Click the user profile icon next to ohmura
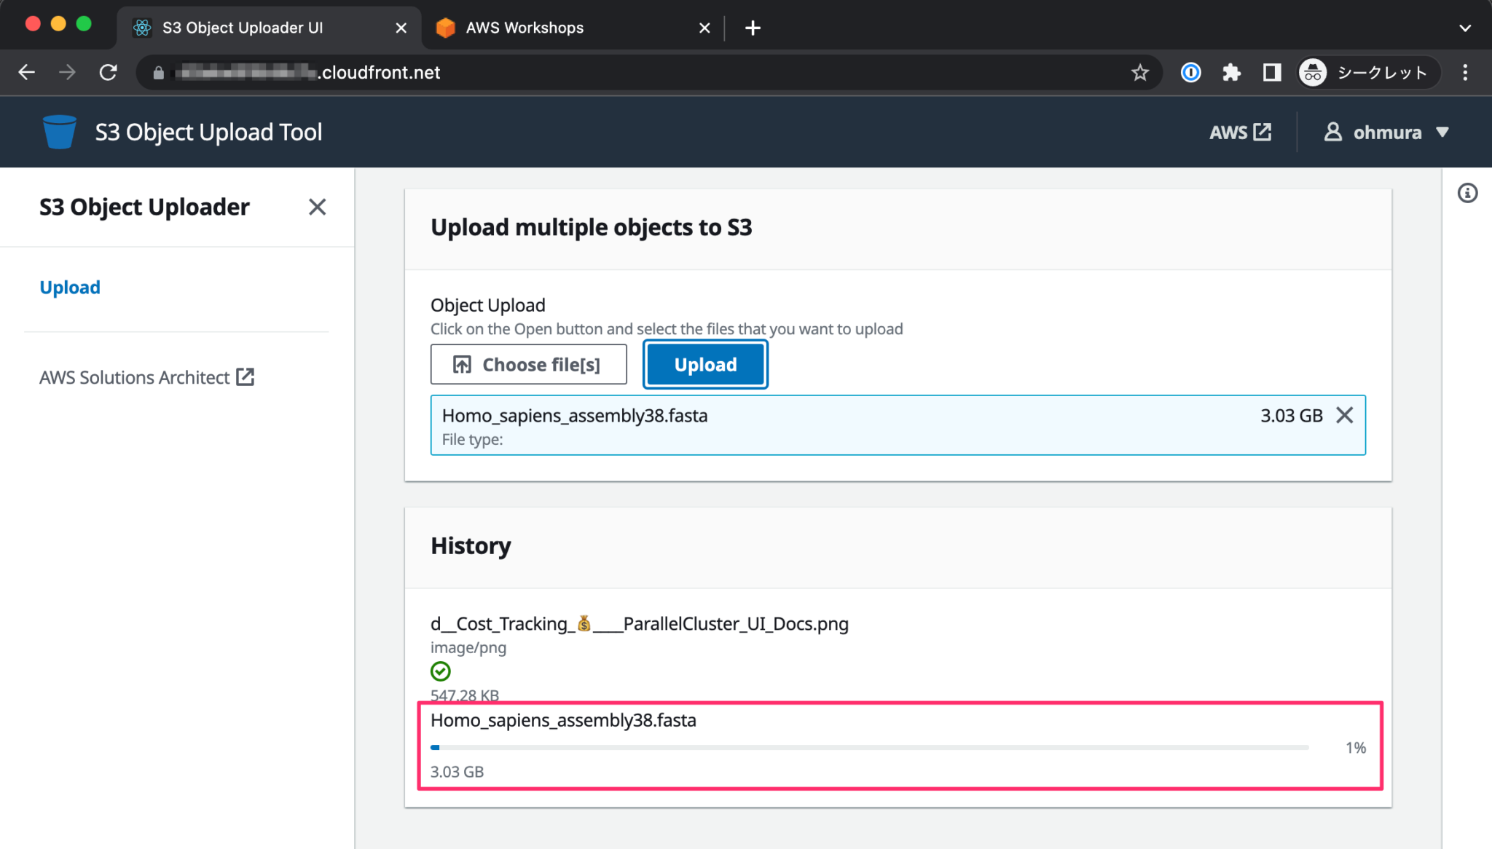Viewport: 1492px width, 849px height. pos(1333,132)
